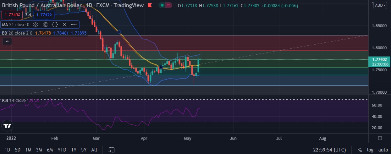Set time range to 6M

pyautogui.click(x=50, y=150)
